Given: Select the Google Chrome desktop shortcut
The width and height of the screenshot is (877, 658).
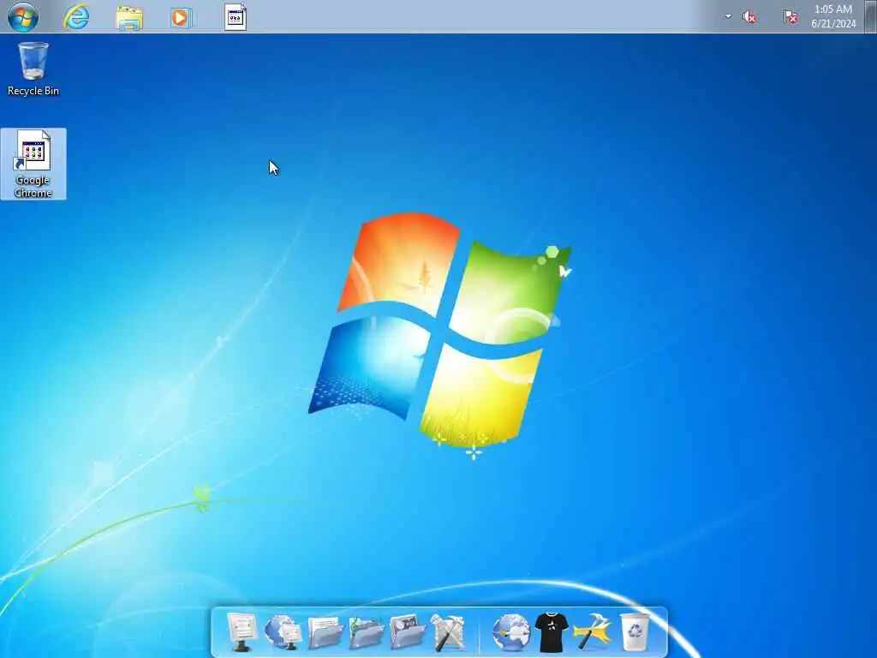Looking at the screenshot, I should tap(33, 164).
